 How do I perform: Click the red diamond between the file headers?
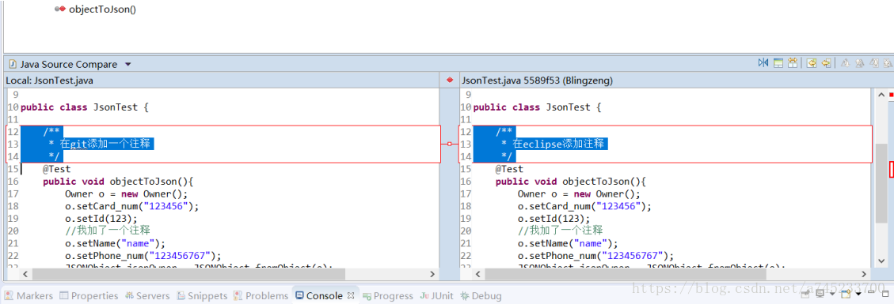point(449,80)
